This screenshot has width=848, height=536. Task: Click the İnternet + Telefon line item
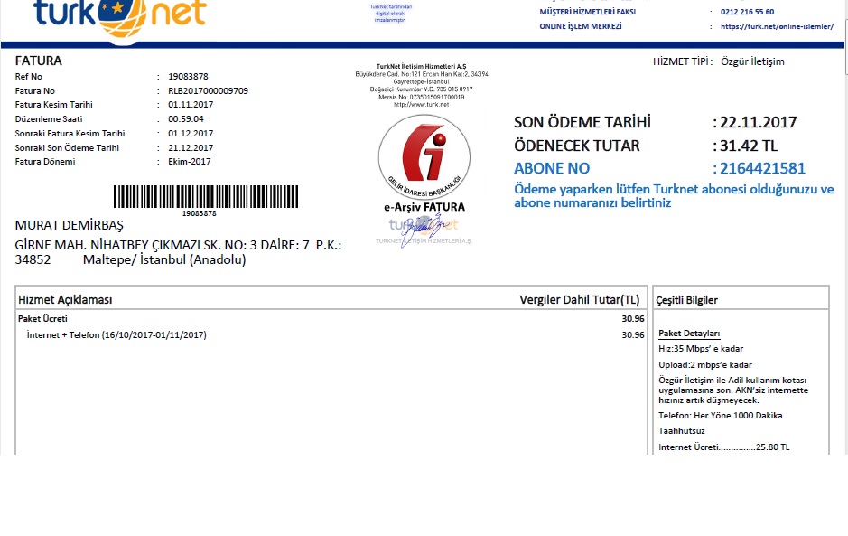pyautogui.click(x=116, y=335)
